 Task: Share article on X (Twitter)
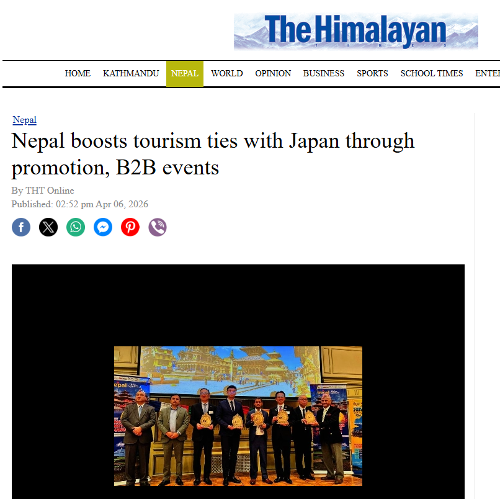[48, 227]
